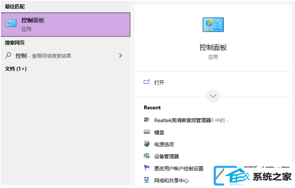Viewport: 295px width, 188px height.
Task: Open the 键盘 recent item
Action: [159, 132]
